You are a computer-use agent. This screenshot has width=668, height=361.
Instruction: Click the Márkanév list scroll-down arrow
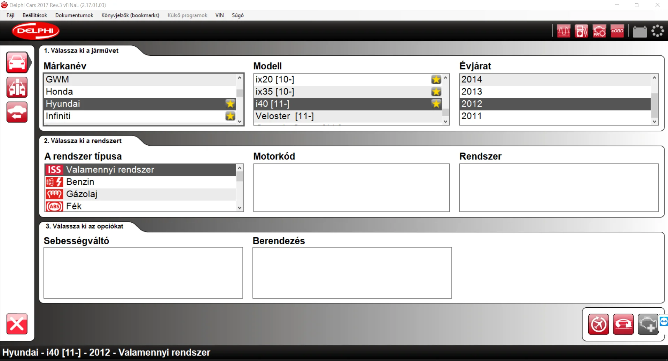pyautogui.click(x=240, y=121)
